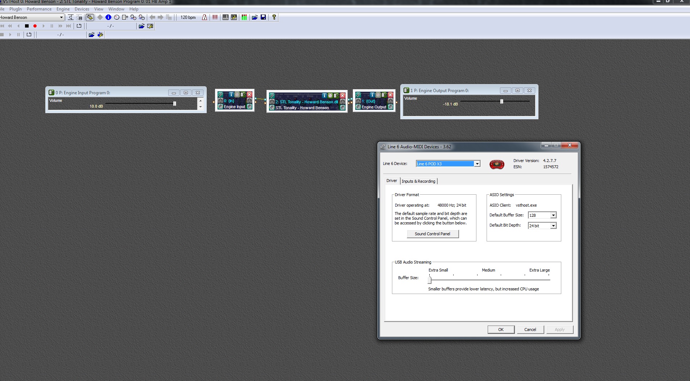This screenshot has width=690, height=381.
Task: Click the Sound Control Panel button
Action: tap(433, 234)
